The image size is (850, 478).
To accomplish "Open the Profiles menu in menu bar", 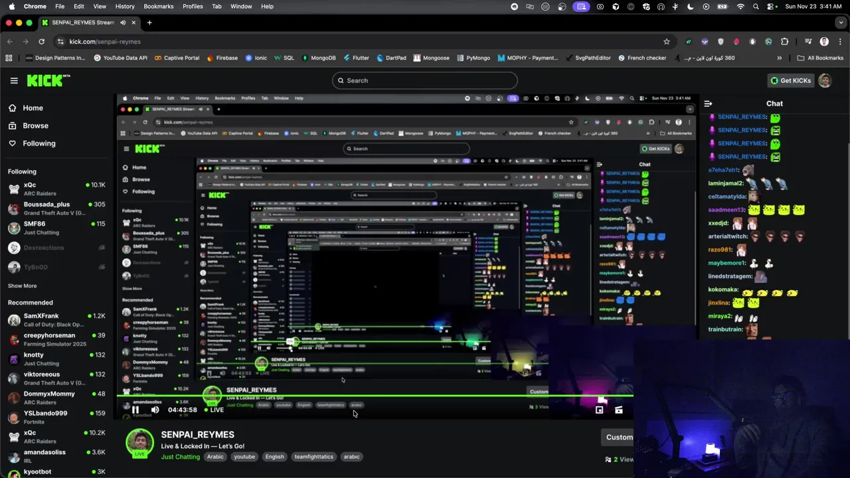I will tap(193, 6).
